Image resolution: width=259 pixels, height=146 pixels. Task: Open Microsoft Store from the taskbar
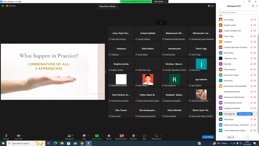(x=68, y=143)
